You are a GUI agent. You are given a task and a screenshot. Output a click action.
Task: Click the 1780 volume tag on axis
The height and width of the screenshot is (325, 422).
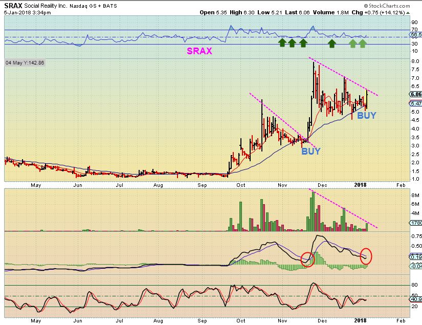click(x=416, y=223)
